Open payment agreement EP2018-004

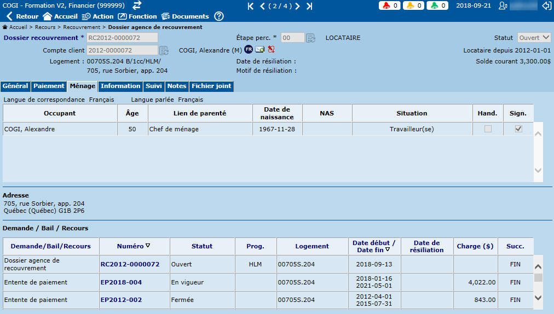[121, 282]
